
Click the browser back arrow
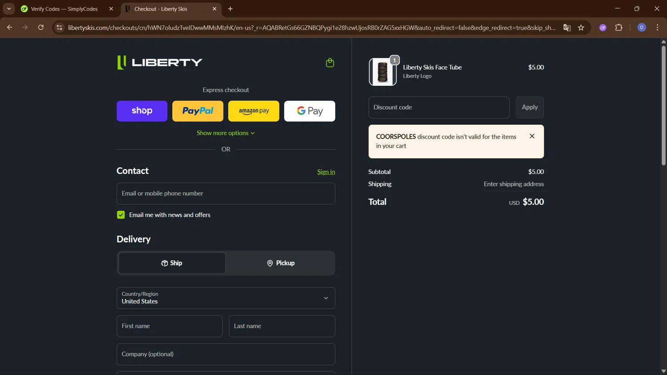click(9, 28)
